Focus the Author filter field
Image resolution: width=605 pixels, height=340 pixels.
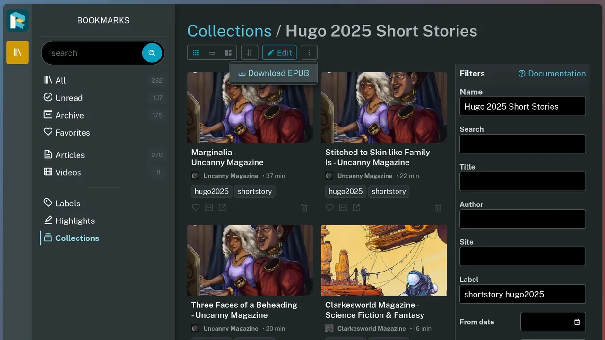click(x=523, y=219)
